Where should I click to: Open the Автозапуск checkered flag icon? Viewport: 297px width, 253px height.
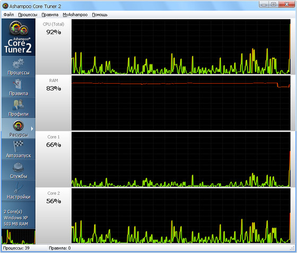(x=19, y=146)
